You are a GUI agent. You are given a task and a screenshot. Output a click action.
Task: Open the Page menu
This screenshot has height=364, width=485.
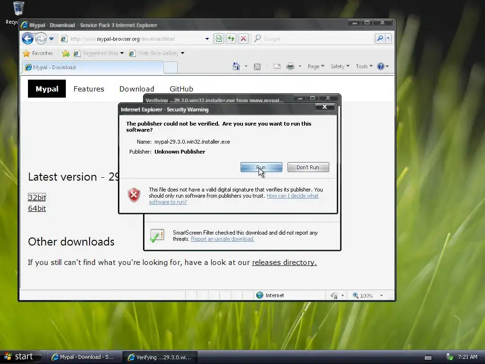tap(316, 66)
